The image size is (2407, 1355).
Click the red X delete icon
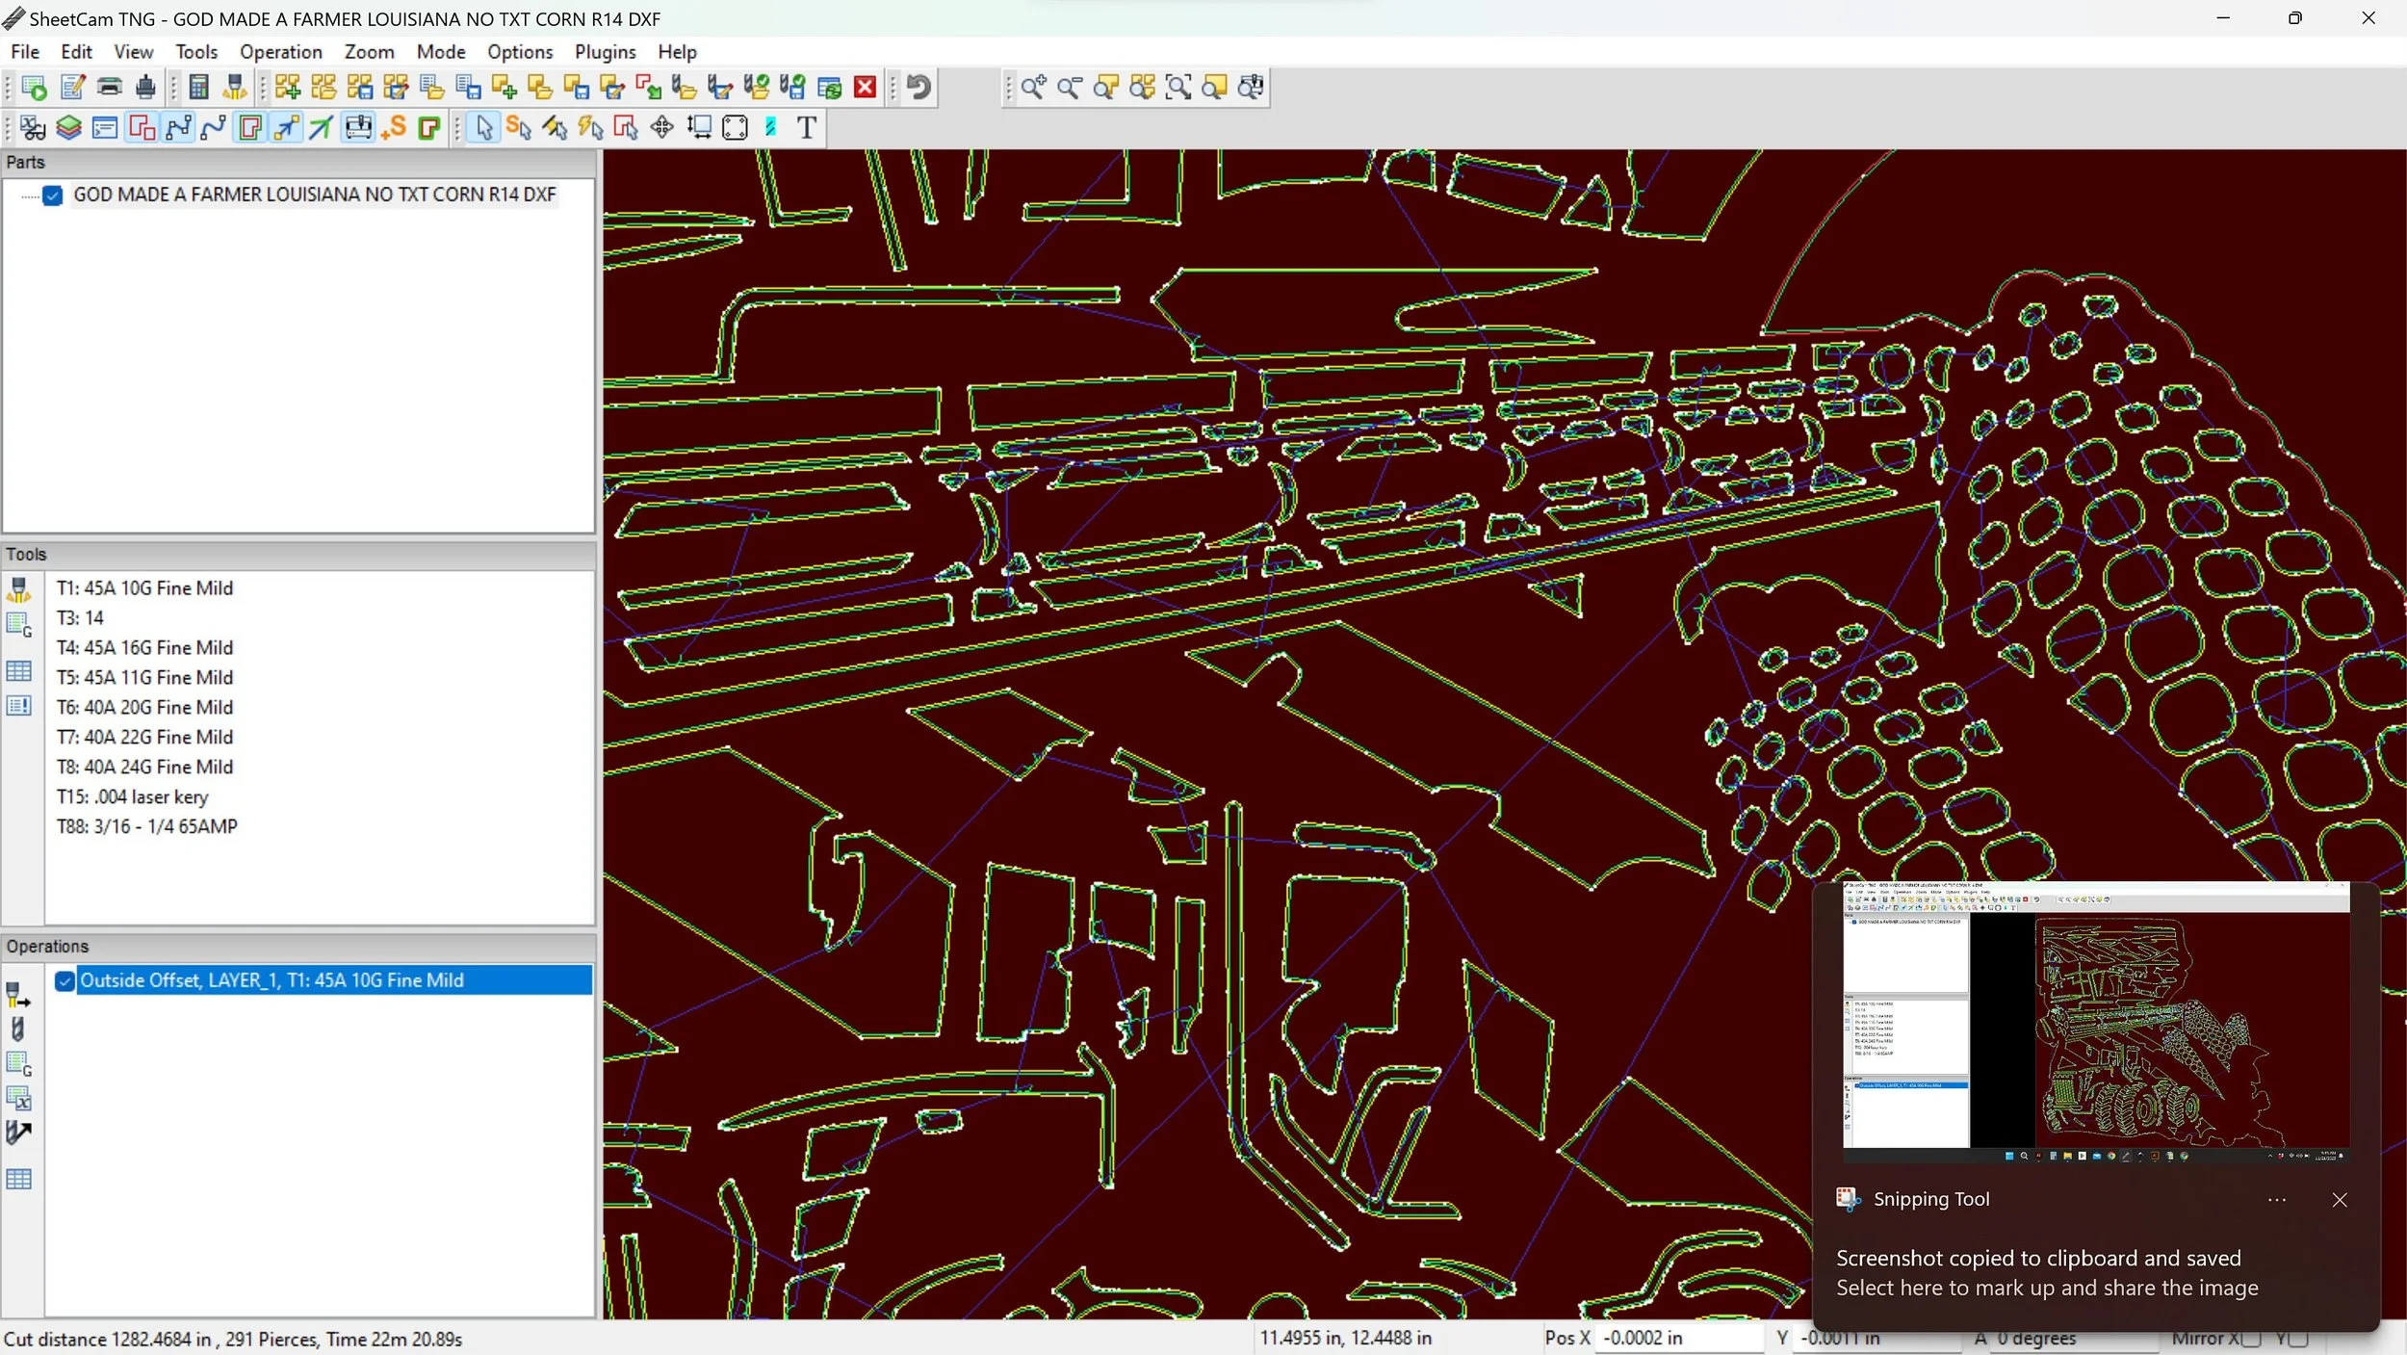(866, 88)
